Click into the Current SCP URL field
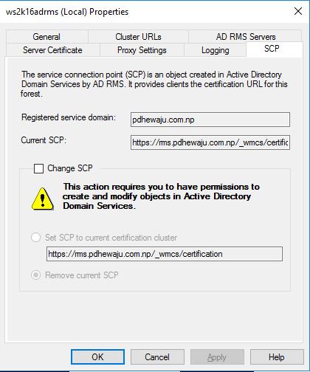The height and width of the screenshot is (372, 310). pyautogui.click(x=210, y=142)
